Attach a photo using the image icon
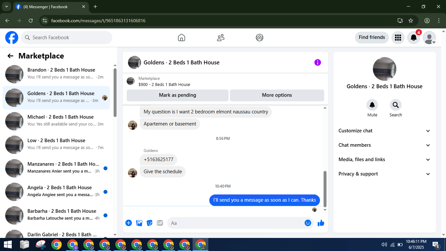 tap(139, 223)
